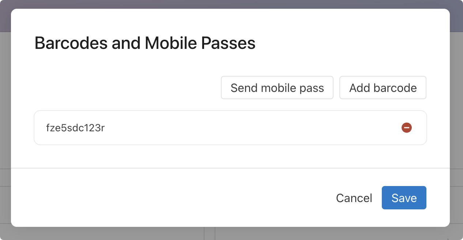Click the Send mobile pass button

(277, 88)
